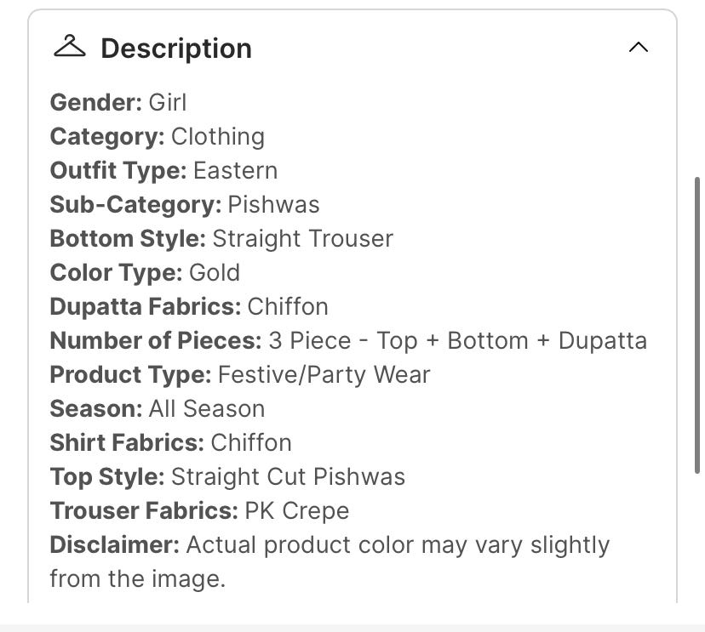
Task: Click the bold 'Gender:' label
Action: coord(95,103)
